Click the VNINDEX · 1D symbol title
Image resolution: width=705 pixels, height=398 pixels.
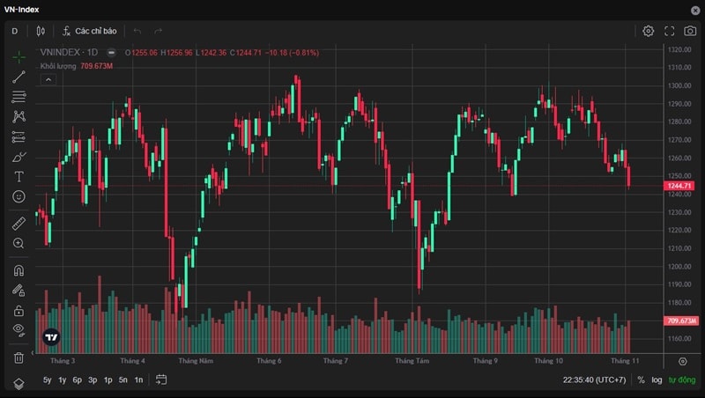click(x=69, y=52)
